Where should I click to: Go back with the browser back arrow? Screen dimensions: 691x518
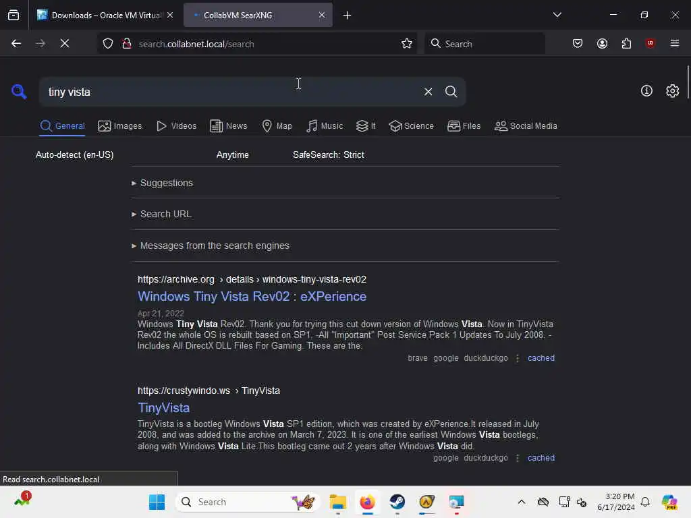click(16, 43)
